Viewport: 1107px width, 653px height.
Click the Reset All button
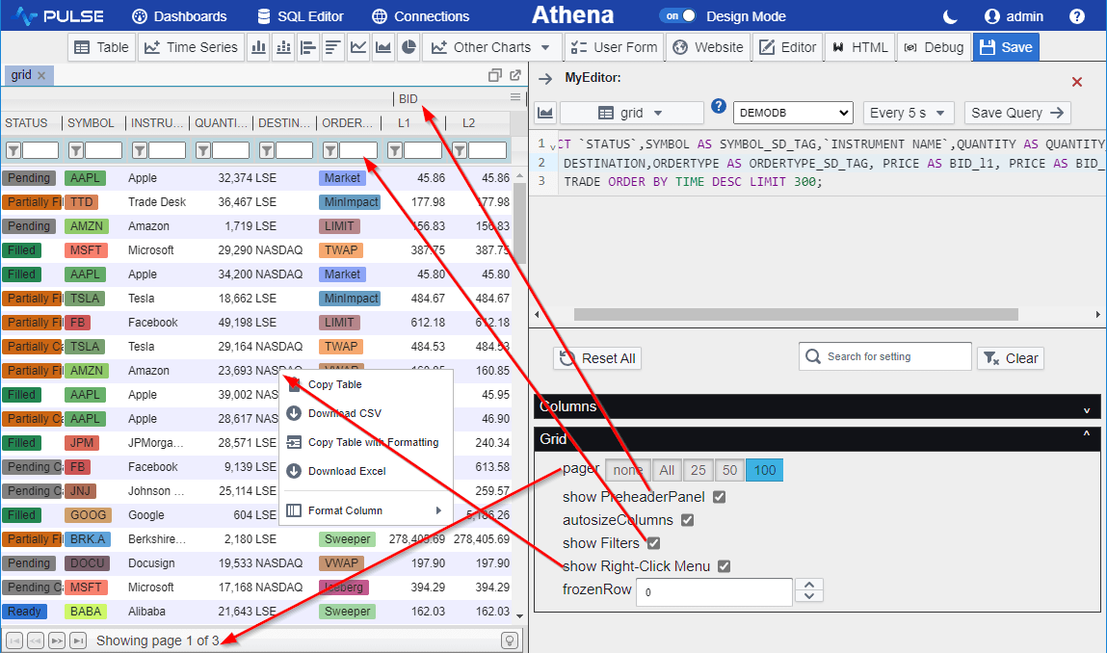[597, 358]
